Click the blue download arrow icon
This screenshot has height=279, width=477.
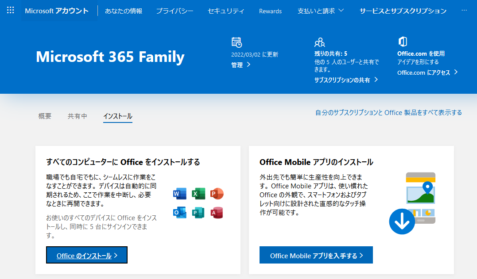pos(402,222)
